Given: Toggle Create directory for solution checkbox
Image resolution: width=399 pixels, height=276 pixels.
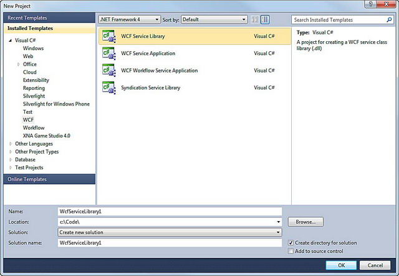Looking at the screenshot, I should (291, 243).
